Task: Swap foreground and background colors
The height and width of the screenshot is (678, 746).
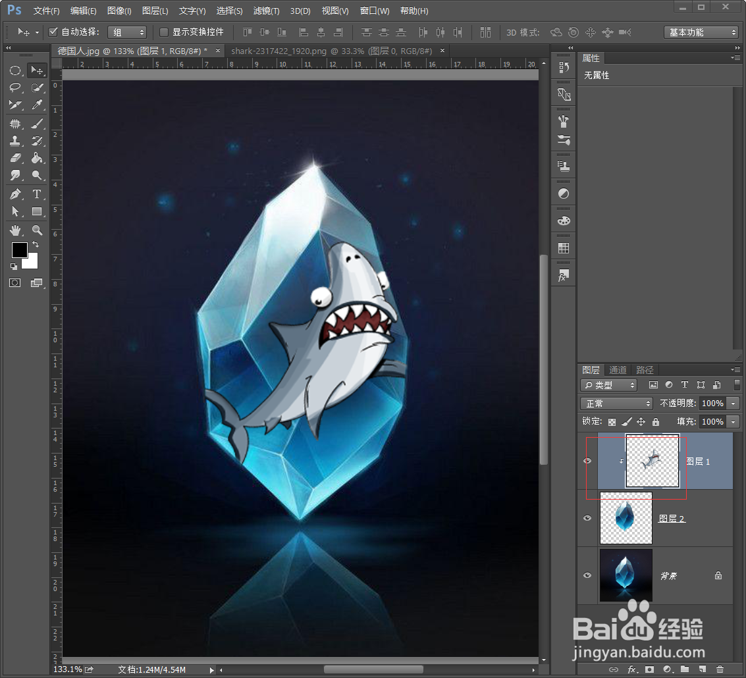Action: (x=36, y=245)
